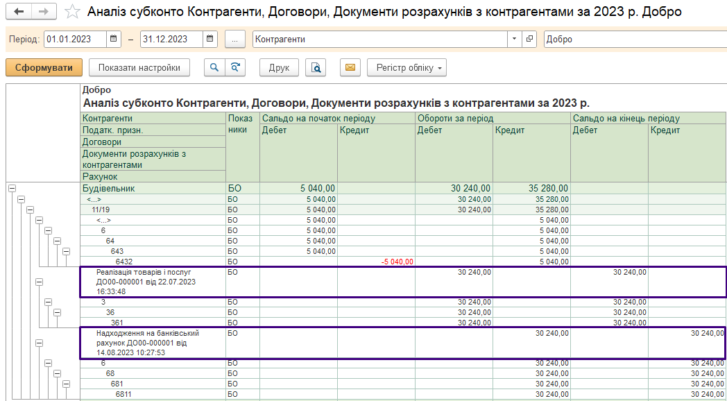
Task: Click header Обороти за період
Action: [493, 118]
